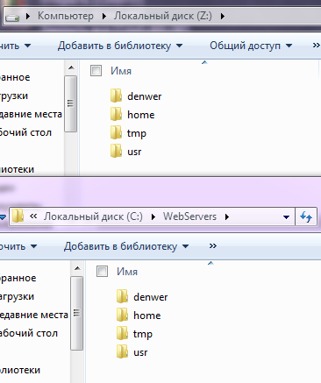Open home folder in Z: drive window
Viewport: 321px width, 383px height.
coord(132,115)
